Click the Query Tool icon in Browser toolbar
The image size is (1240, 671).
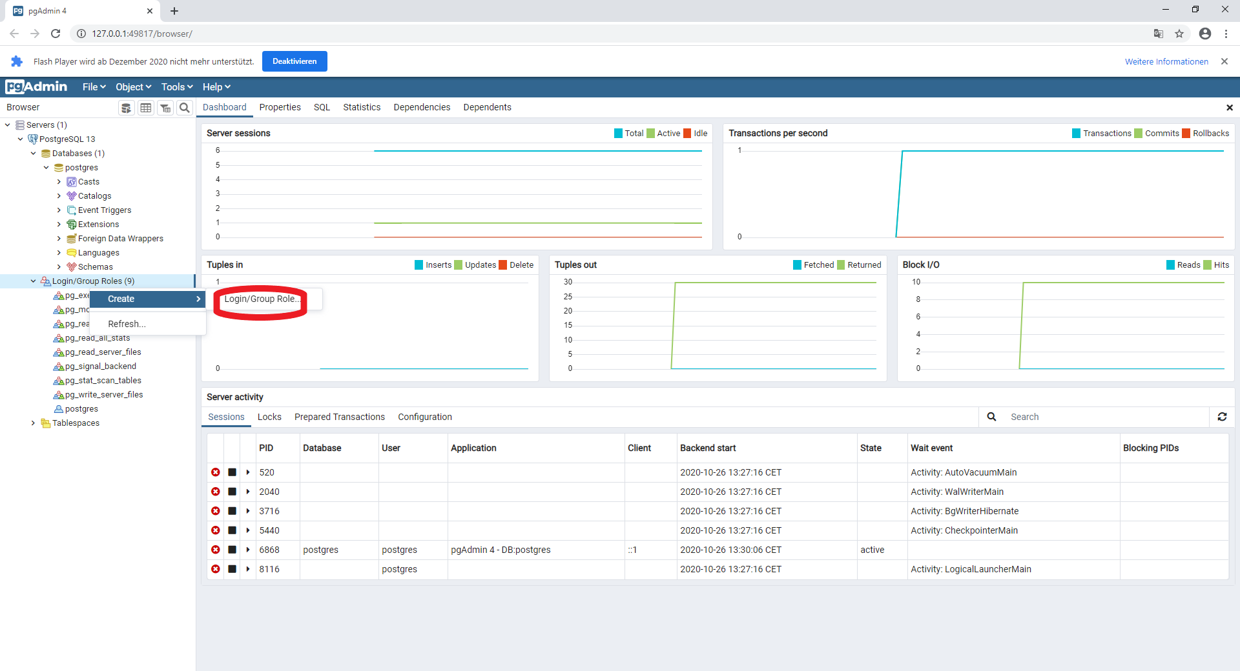click(127, 108)
